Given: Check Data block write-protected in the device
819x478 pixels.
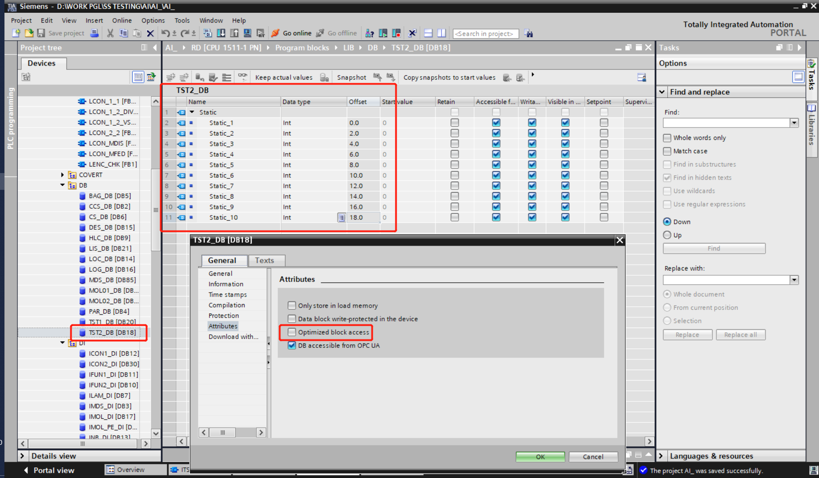Looking at the screenshot, I should tap(292, 319).
